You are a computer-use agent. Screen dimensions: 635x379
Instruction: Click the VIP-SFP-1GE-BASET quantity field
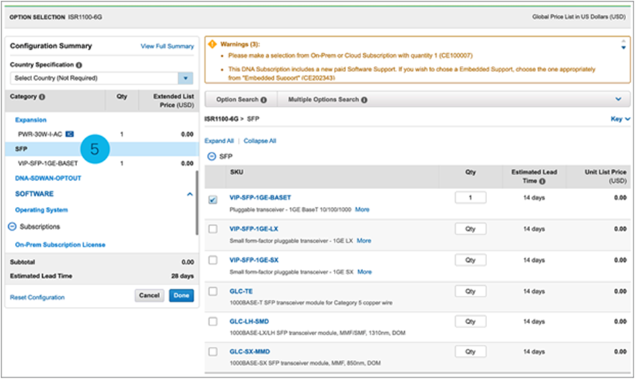[x=470, y=198]
